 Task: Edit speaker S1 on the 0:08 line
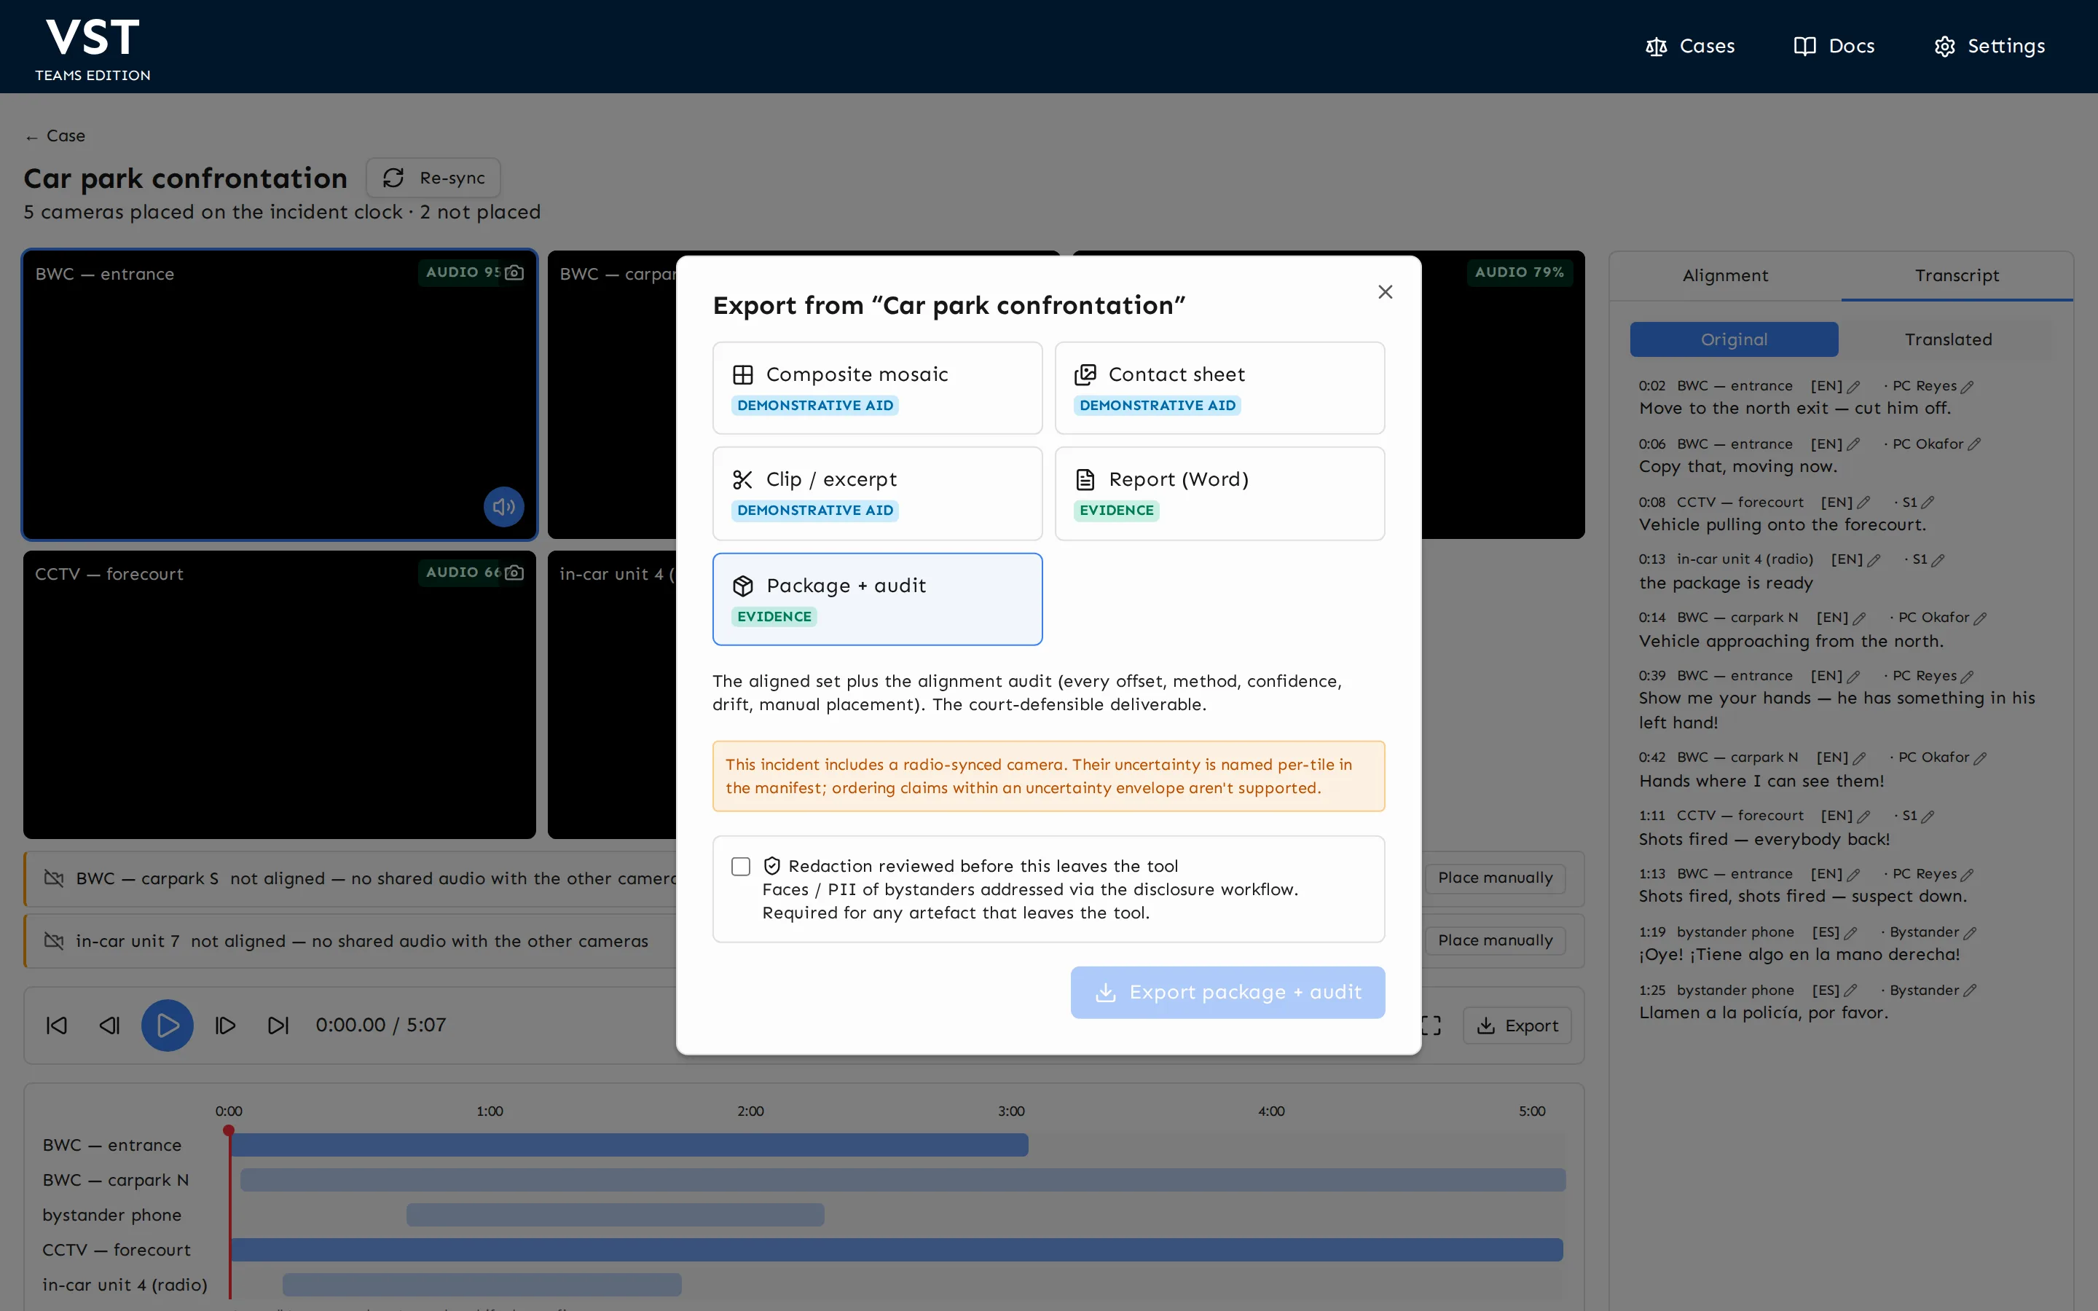click(1928, 503)
